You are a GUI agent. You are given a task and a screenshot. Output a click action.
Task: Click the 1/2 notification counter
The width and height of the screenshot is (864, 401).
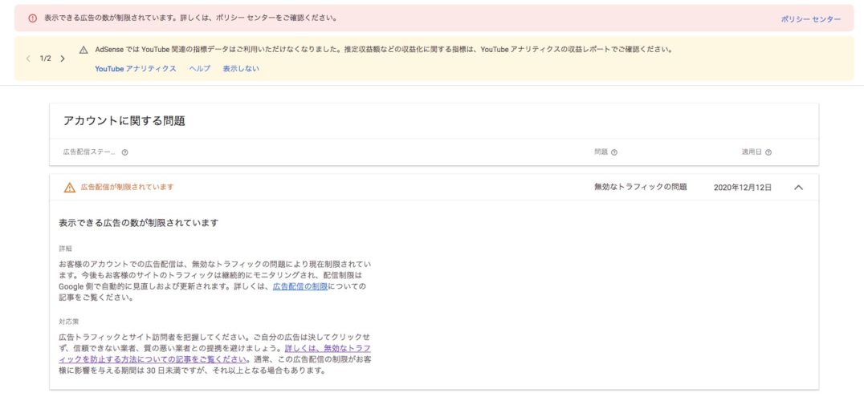click(45, 59)
